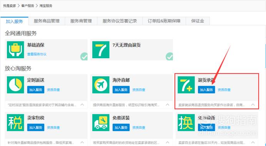The image size is (266, 146).
Task: Collapse the 定时派送 description
Action: [82, 105]
